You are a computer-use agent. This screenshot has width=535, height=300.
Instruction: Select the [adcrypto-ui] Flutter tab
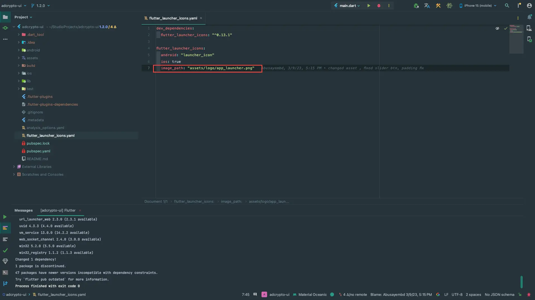(58, 210)
